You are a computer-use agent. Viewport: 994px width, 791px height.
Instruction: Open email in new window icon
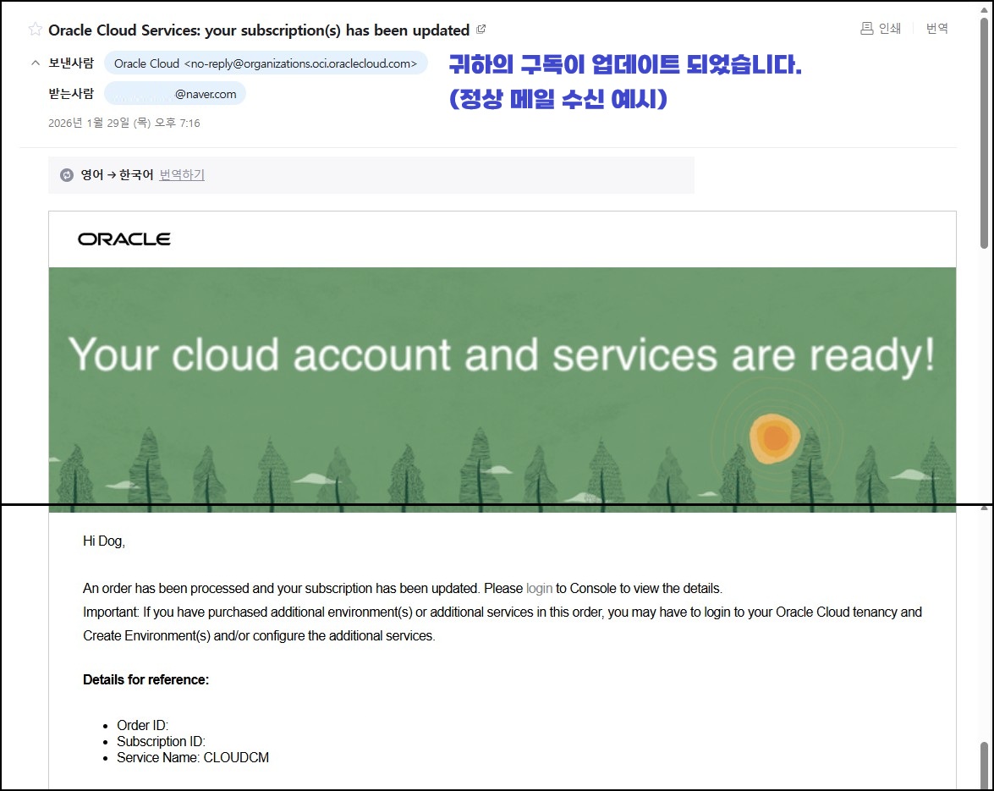(481, 29)
